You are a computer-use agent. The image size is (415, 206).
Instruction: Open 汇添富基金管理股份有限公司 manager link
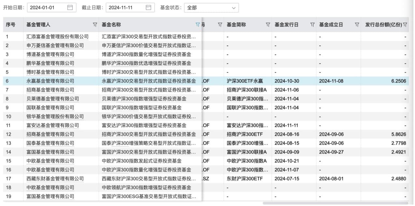click(x=57, y=37)
